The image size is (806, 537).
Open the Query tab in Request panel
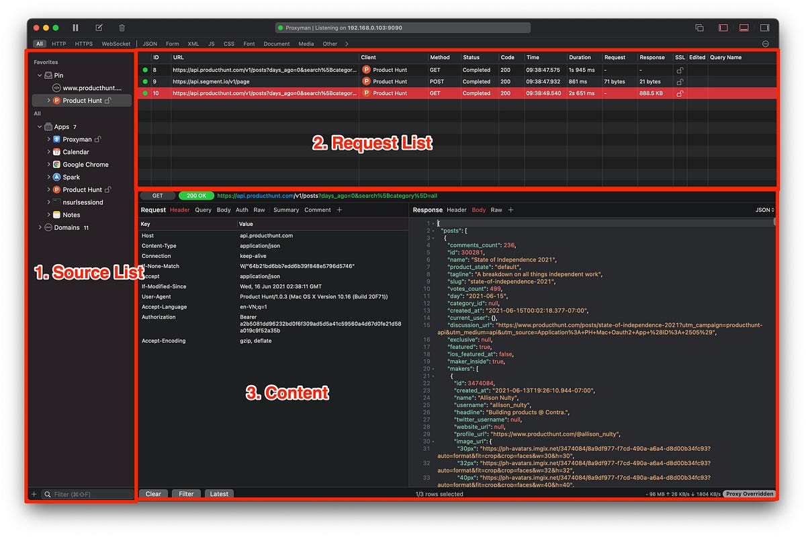point(203,209)
